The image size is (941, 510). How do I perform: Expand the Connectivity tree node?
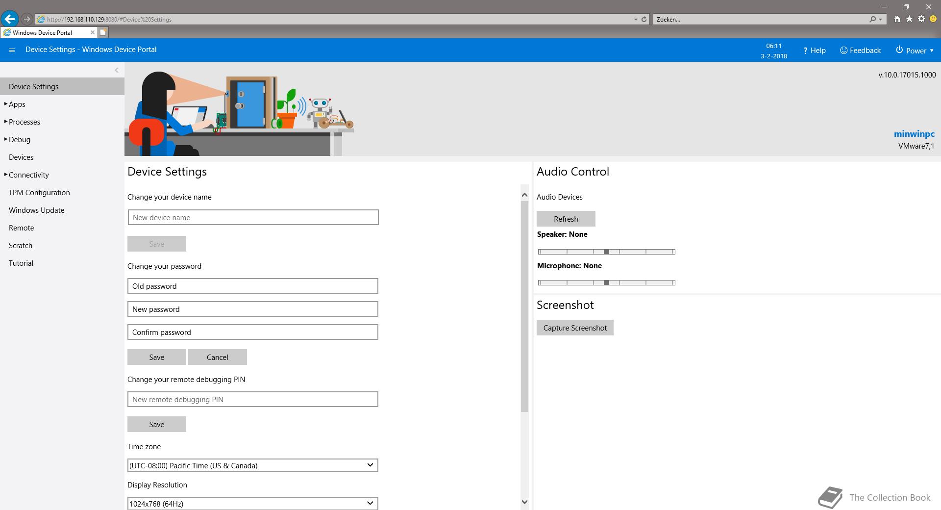pos(6,175)
